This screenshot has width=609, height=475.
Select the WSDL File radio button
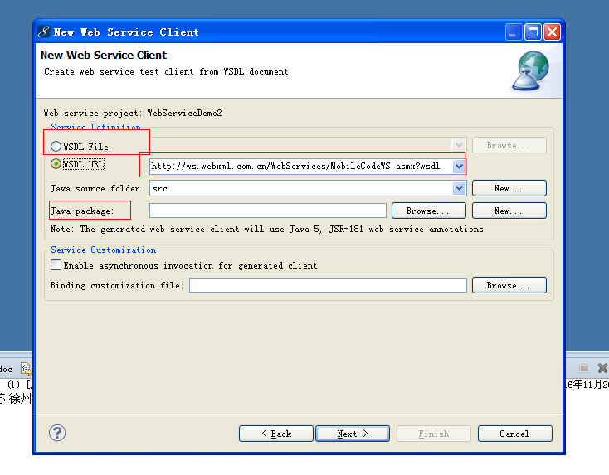(x=56, y=146)
